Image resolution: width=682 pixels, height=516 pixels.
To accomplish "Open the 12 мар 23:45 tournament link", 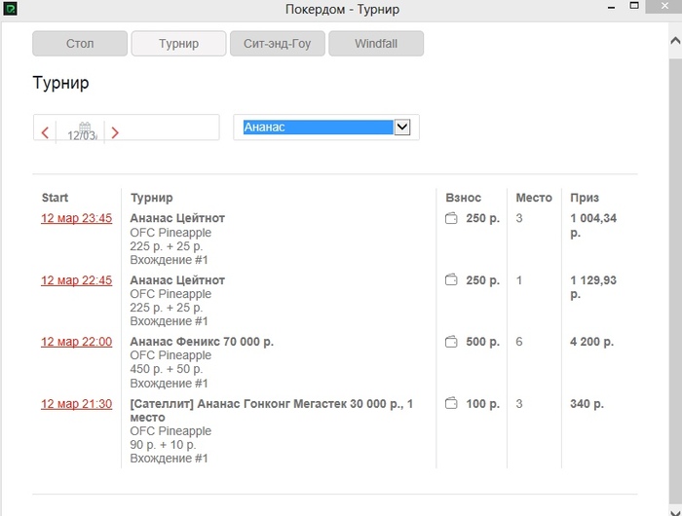I will click(76, 218).
